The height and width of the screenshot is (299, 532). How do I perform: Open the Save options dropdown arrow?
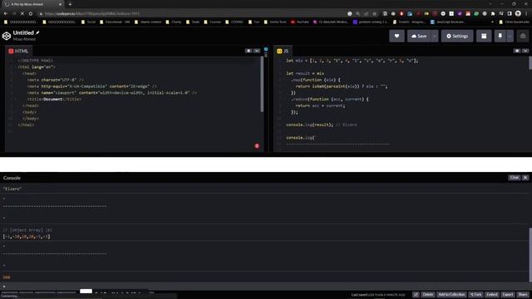pyautogui.click(x=435, y=36)
